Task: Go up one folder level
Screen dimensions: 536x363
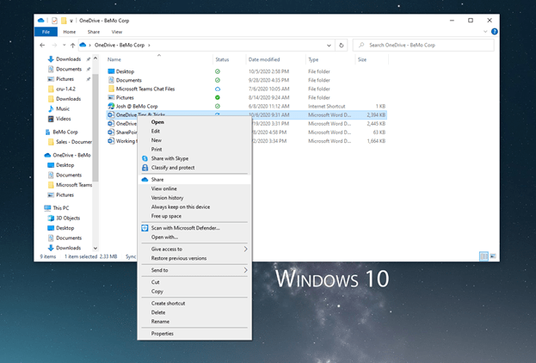Action: 72,45
